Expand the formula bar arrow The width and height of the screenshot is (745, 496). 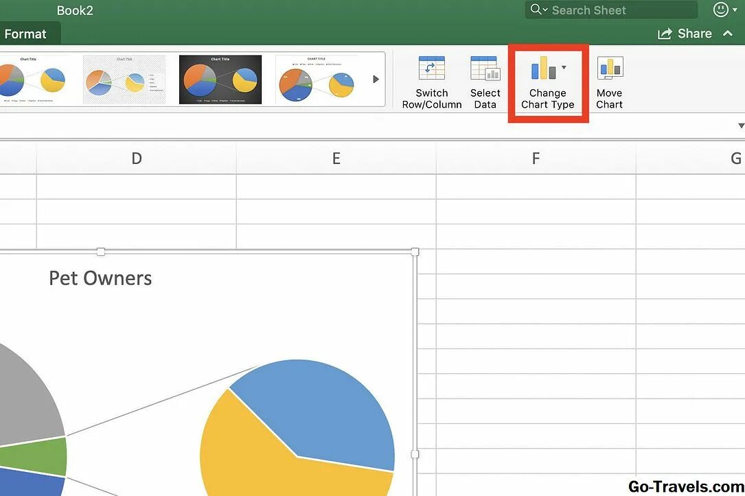pyautogui.click(x=741, y=126)
